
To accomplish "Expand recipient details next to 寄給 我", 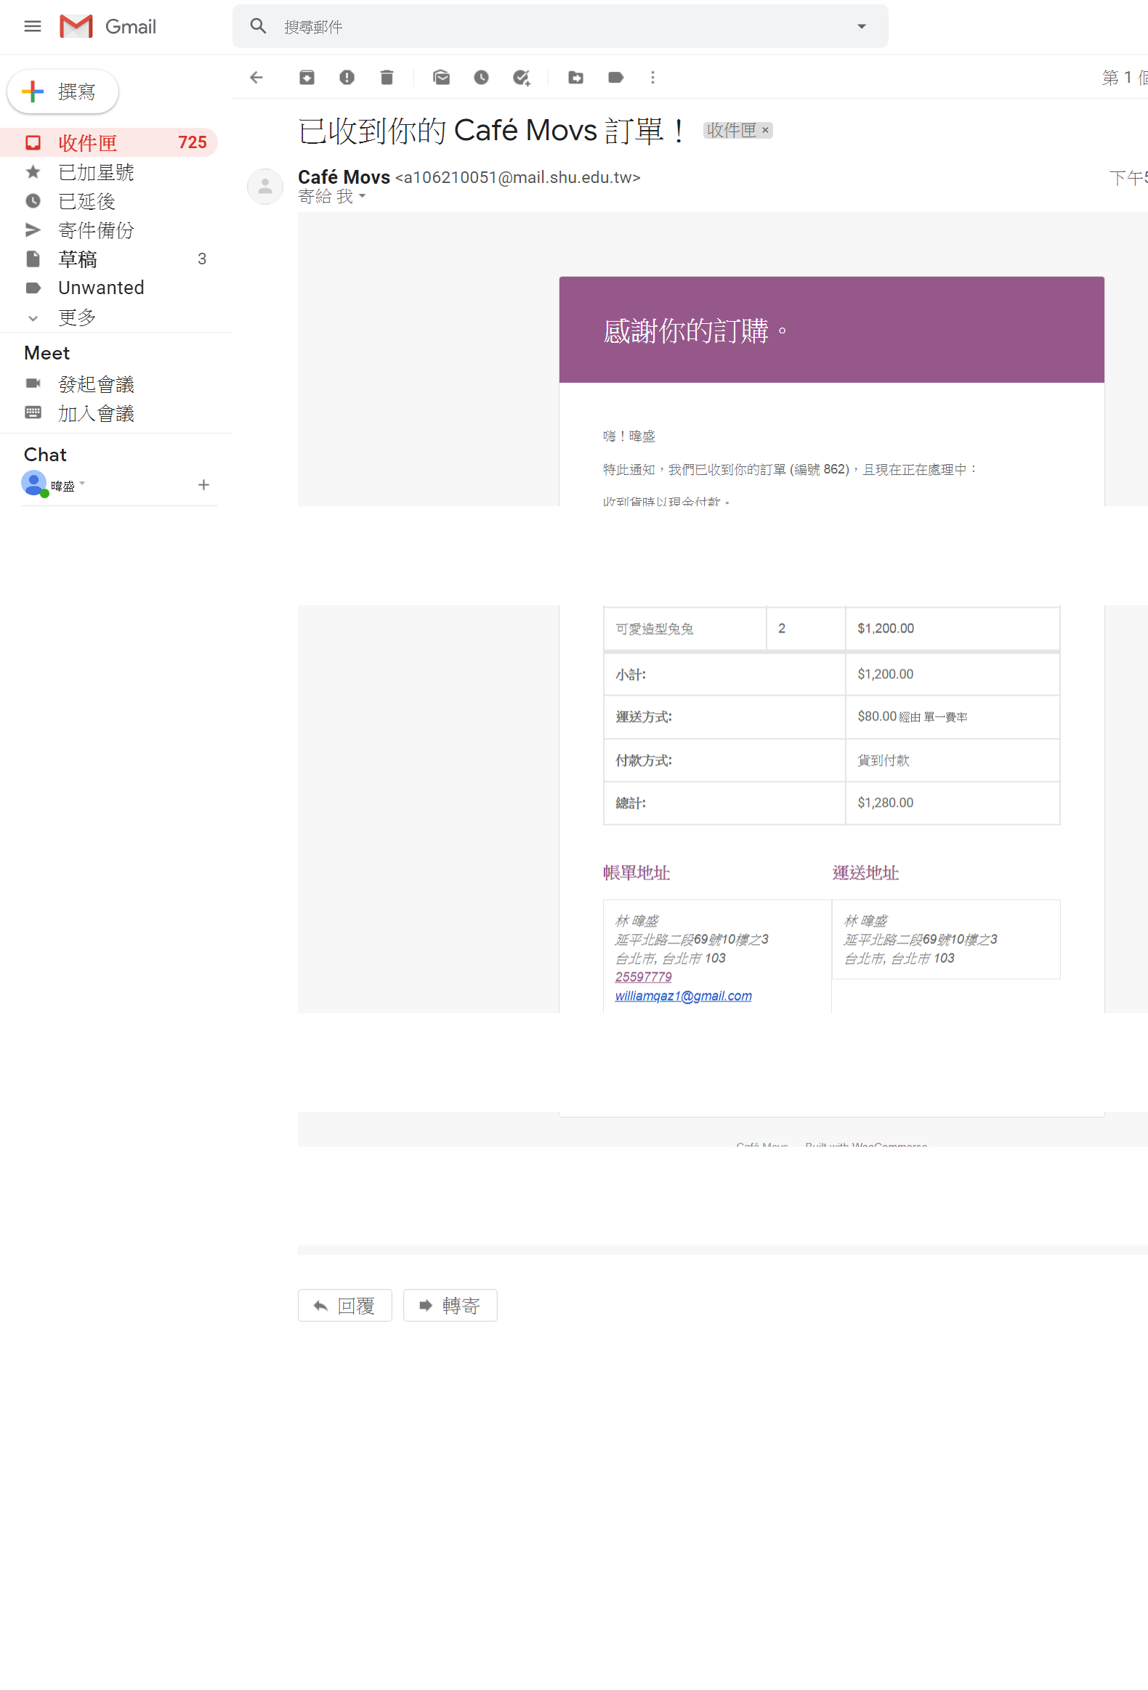I will 363,196.
